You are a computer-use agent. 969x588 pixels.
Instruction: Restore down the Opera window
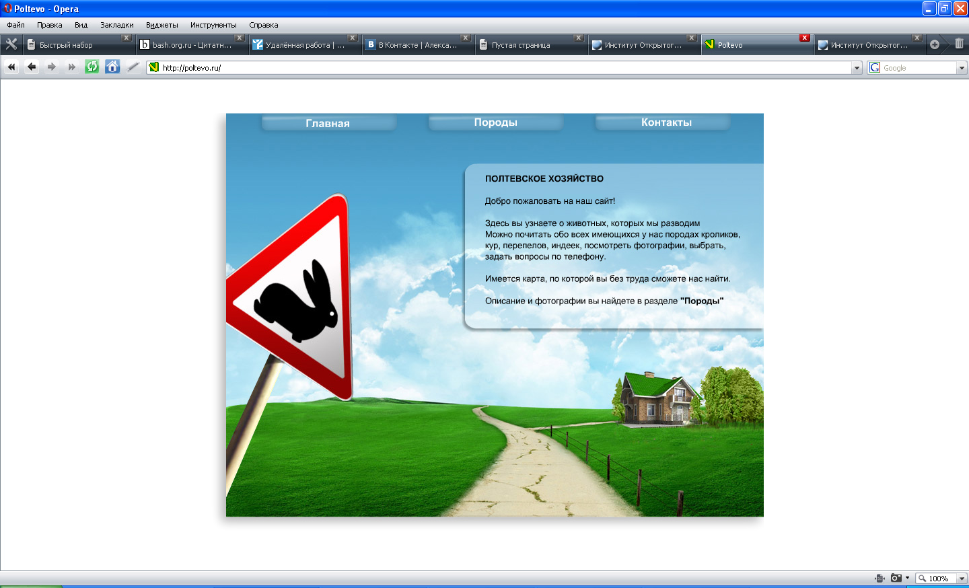pos(945,8)
